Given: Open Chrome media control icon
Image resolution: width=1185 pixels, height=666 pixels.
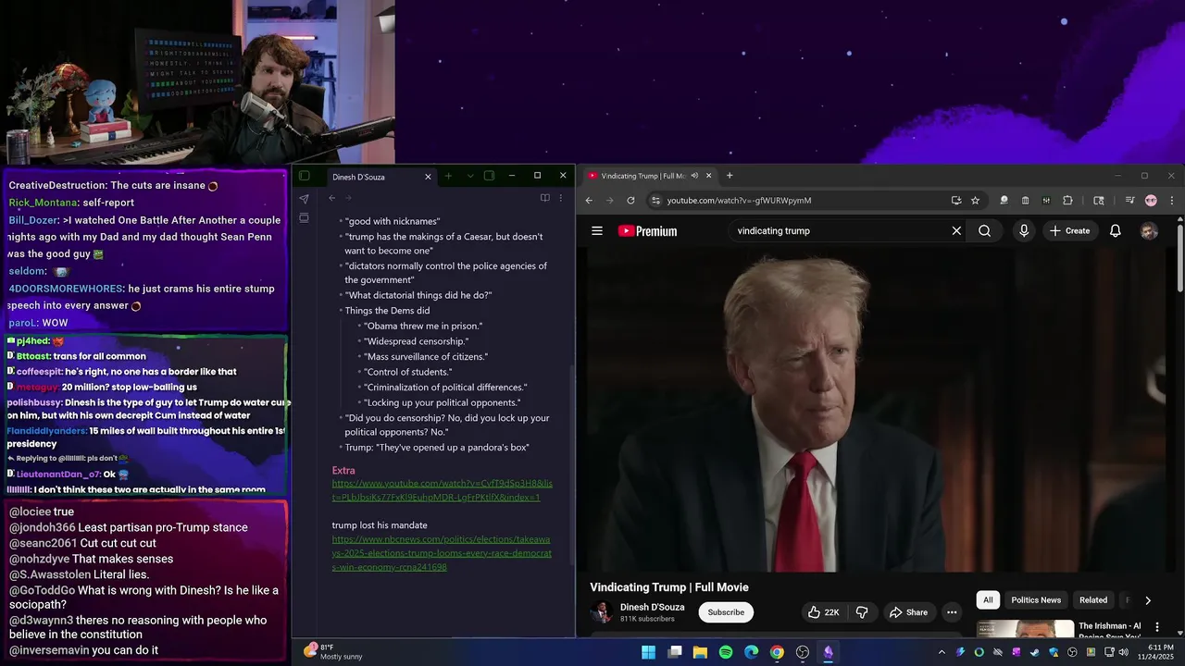Looking at the screenshot, I should [1129, 201].
